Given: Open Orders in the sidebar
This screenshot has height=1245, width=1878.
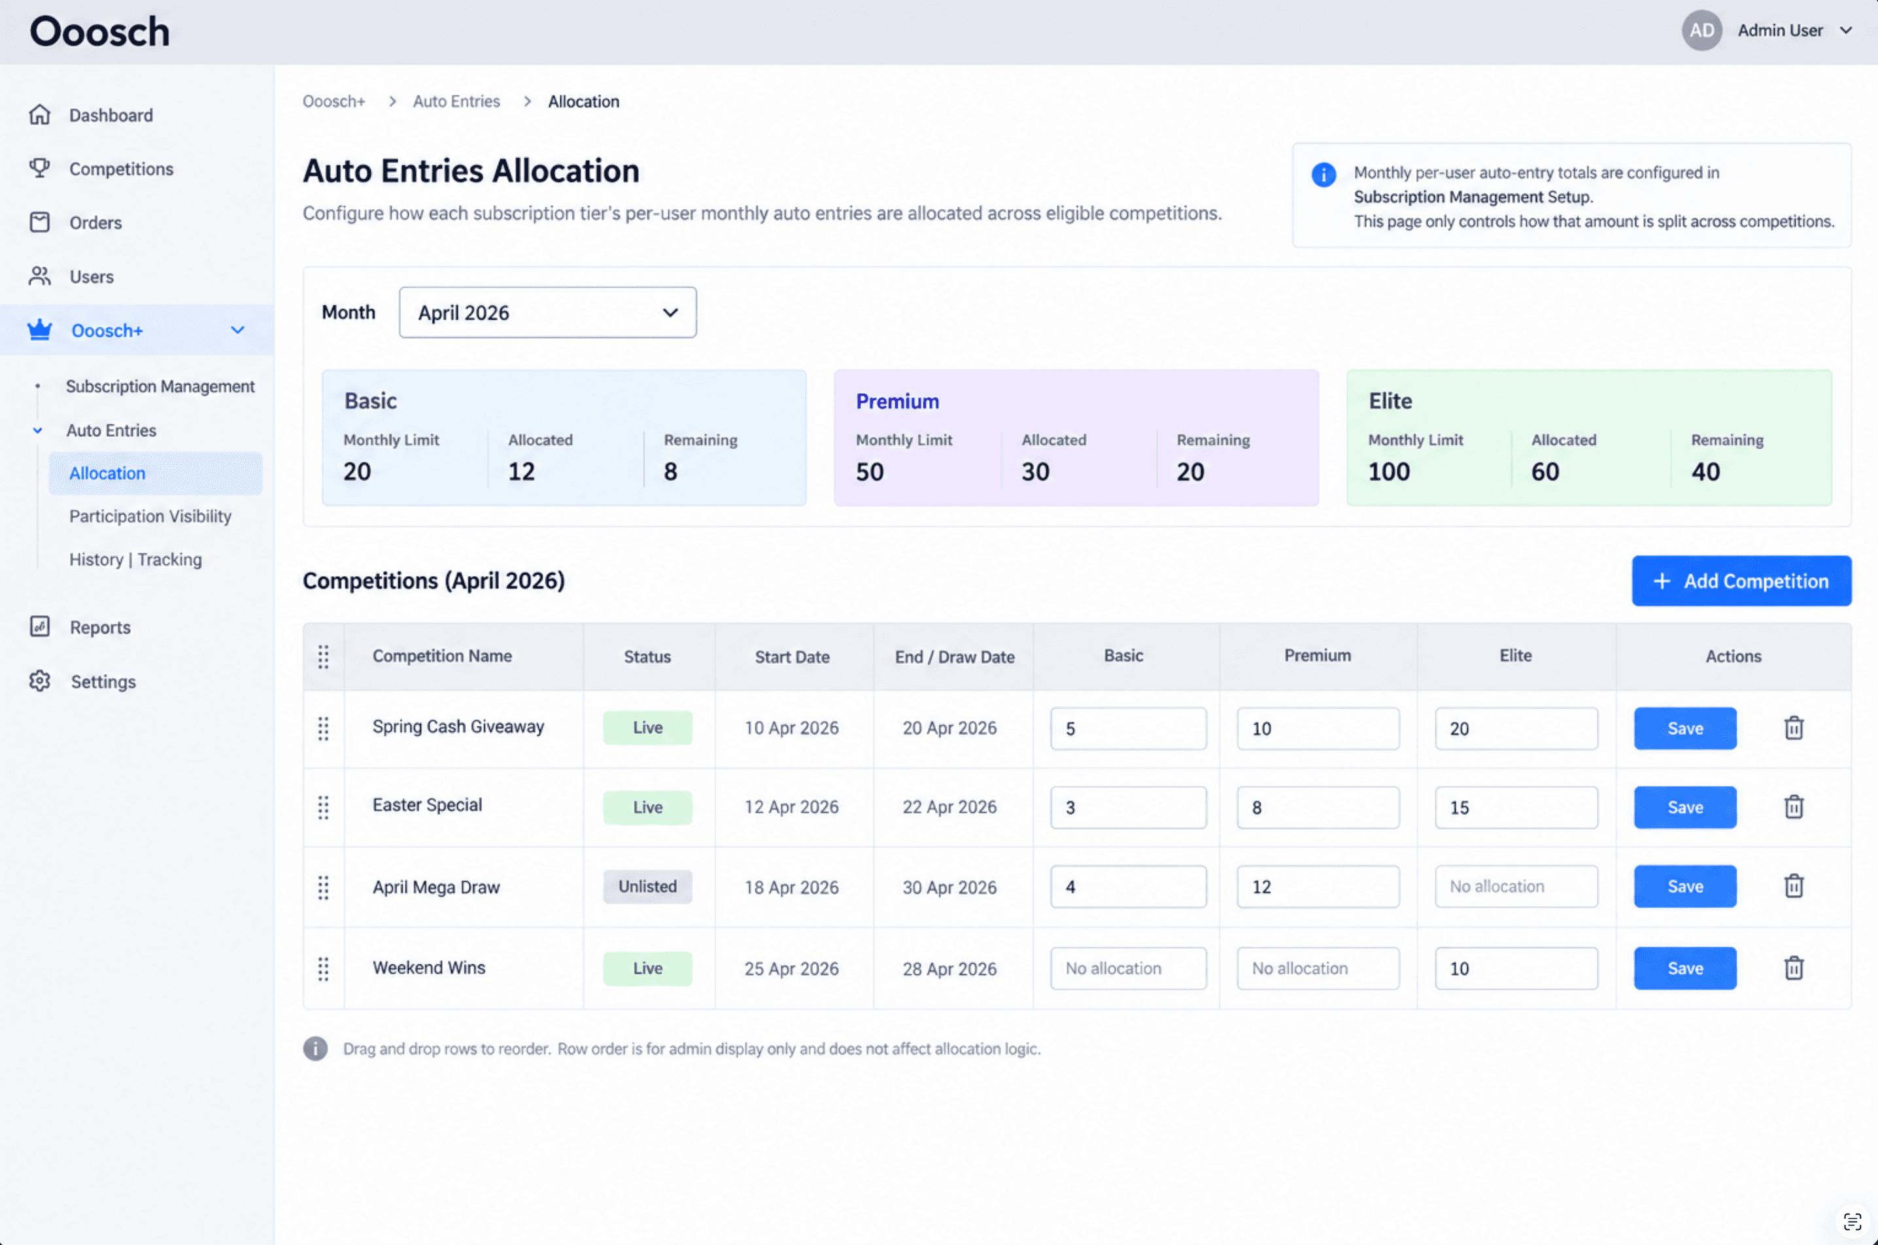Looking at the screenshot, I should pyautogui.click(x=95, y=223).
